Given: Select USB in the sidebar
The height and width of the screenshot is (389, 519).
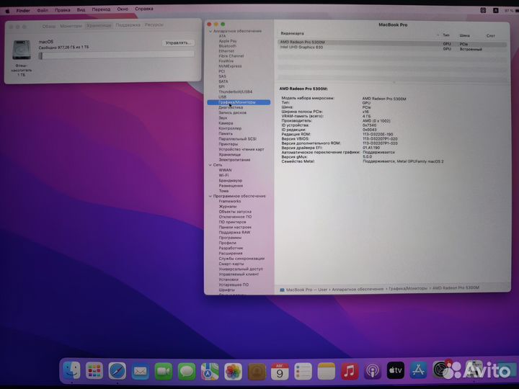Looking at the screenshot, I should click(223, 97).
